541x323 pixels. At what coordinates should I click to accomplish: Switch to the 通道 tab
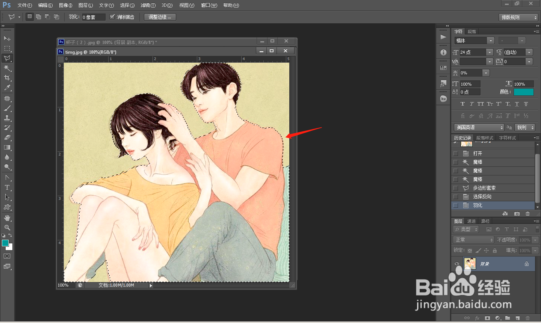(471, 221)
